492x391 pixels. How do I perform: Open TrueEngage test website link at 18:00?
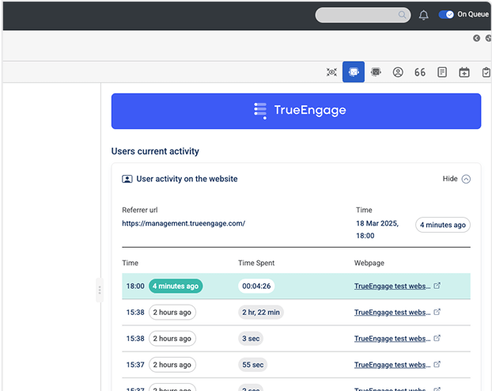point(392,286)
